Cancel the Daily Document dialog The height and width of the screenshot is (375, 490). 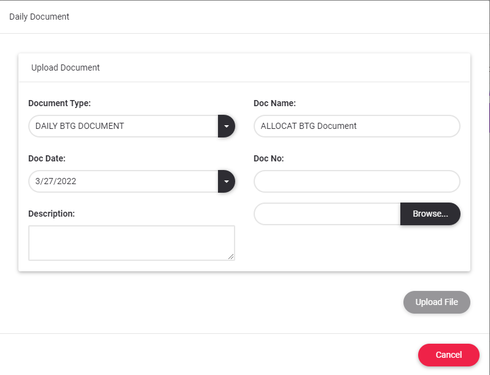(x=448, y=355)
